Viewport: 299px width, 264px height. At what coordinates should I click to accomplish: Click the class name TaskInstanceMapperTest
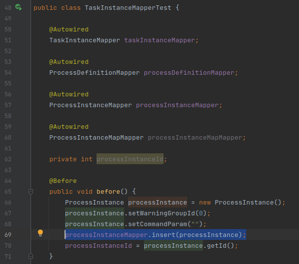[x=128, y=8]
